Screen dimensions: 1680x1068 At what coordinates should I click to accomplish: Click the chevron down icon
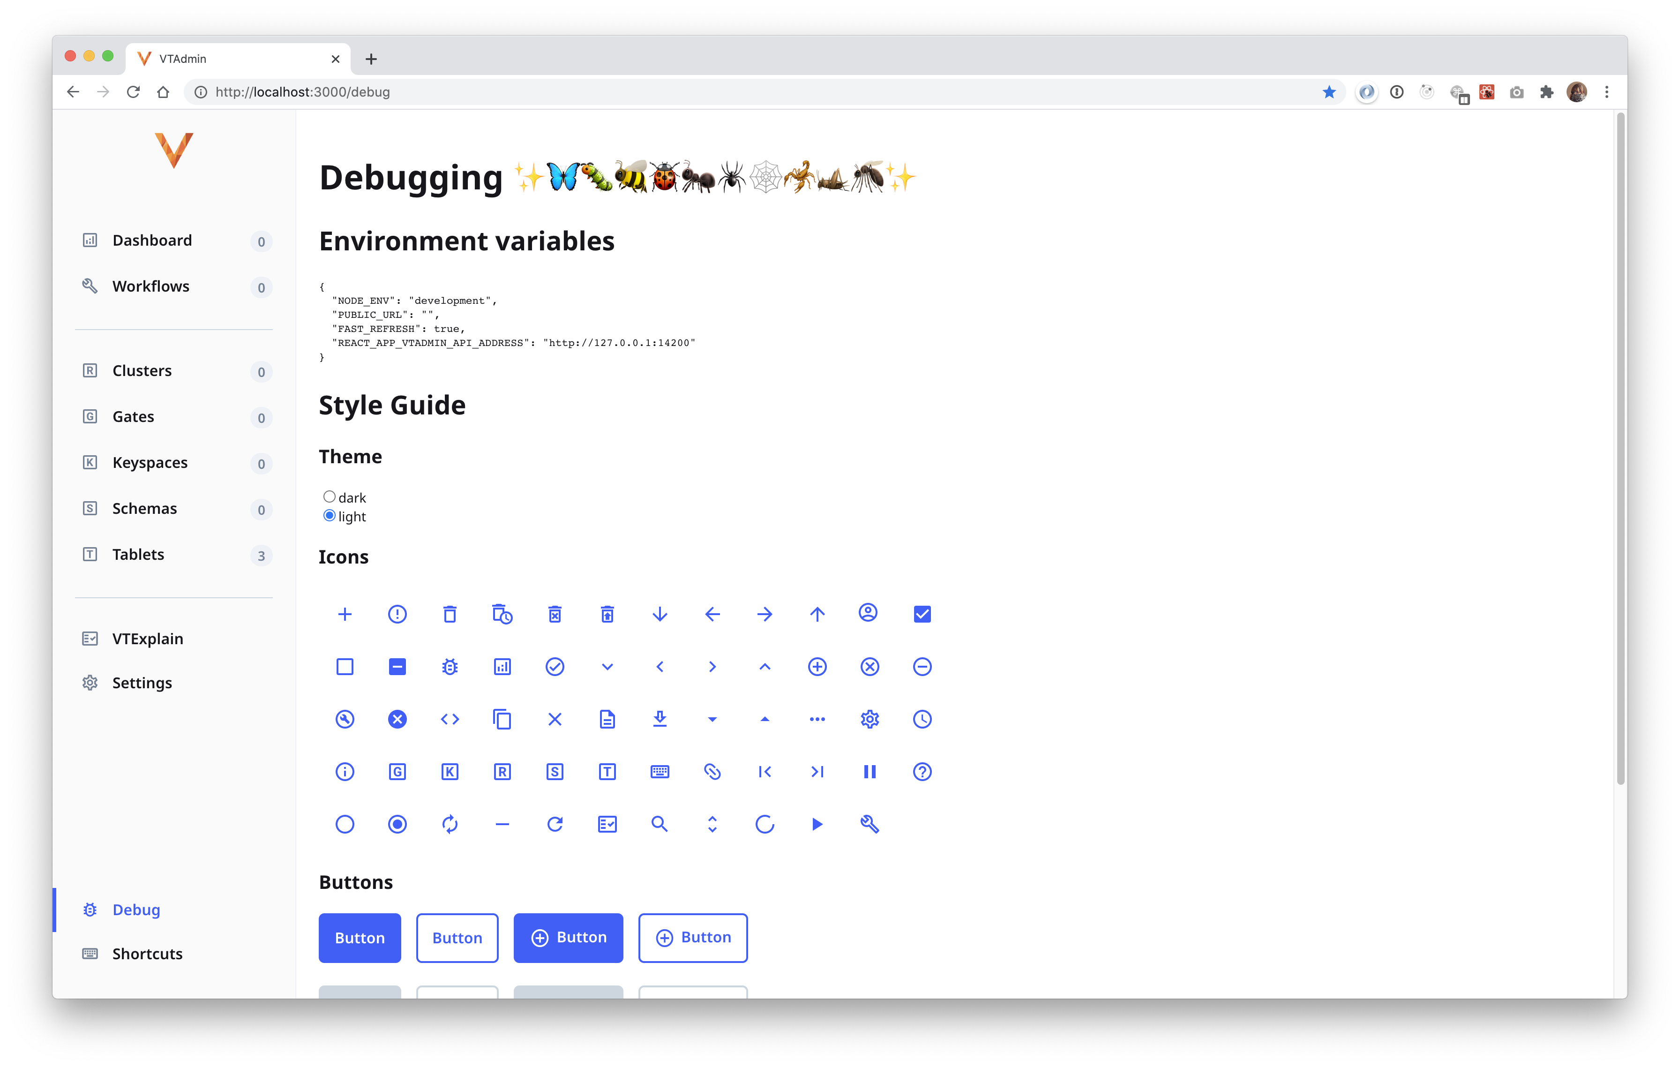point(607,667)
